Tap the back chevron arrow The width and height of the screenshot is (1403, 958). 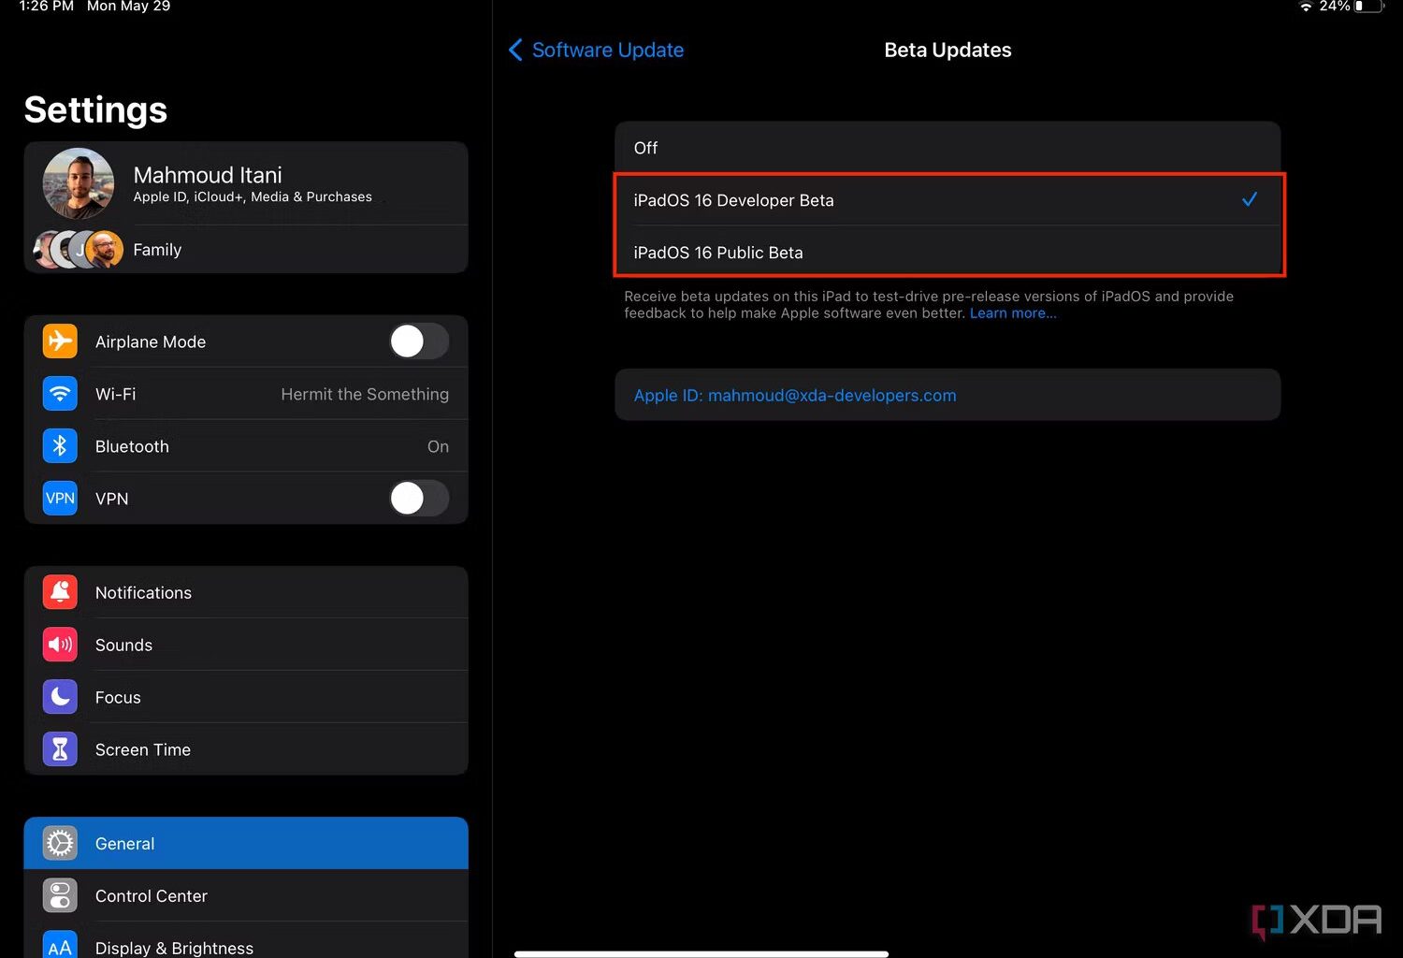515,50
